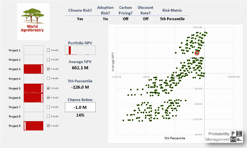
Task: Click the Chance Below -1.0 M input box
Action: [x=80, y=107]
